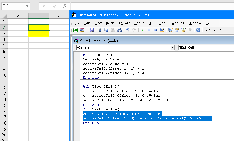Open the Insert menu
The image size is (234, 141).
[110, 23]
